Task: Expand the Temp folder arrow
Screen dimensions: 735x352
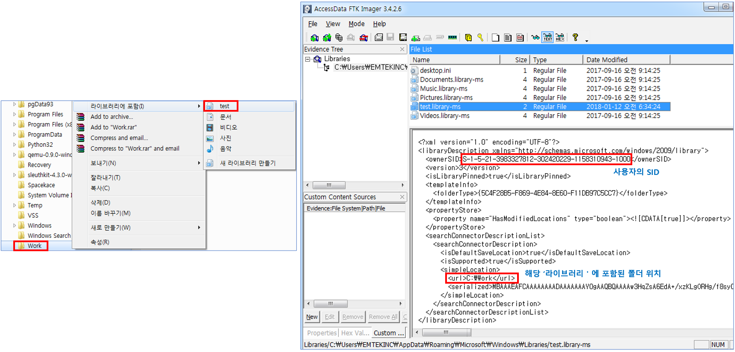Action: pyautogui.click(x=14, y=205)
